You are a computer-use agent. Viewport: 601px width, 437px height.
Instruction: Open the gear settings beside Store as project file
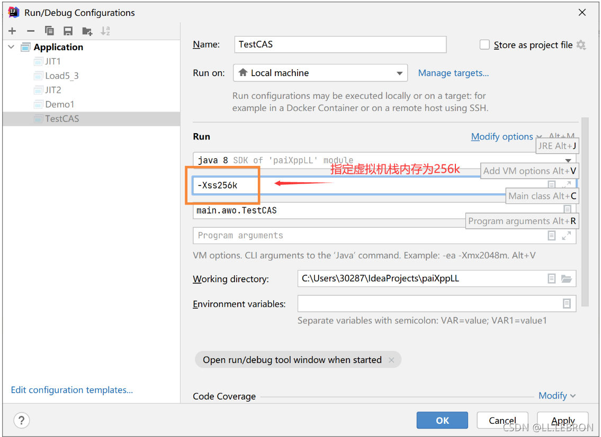581,45
